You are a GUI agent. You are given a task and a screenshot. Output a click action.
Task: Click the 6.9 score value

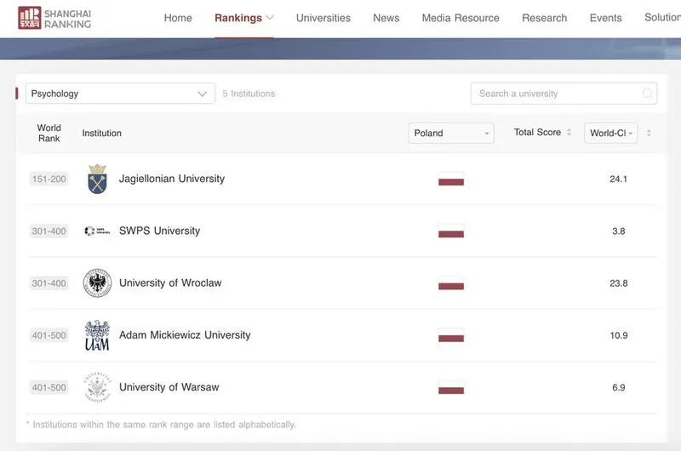tap(619, 387)
